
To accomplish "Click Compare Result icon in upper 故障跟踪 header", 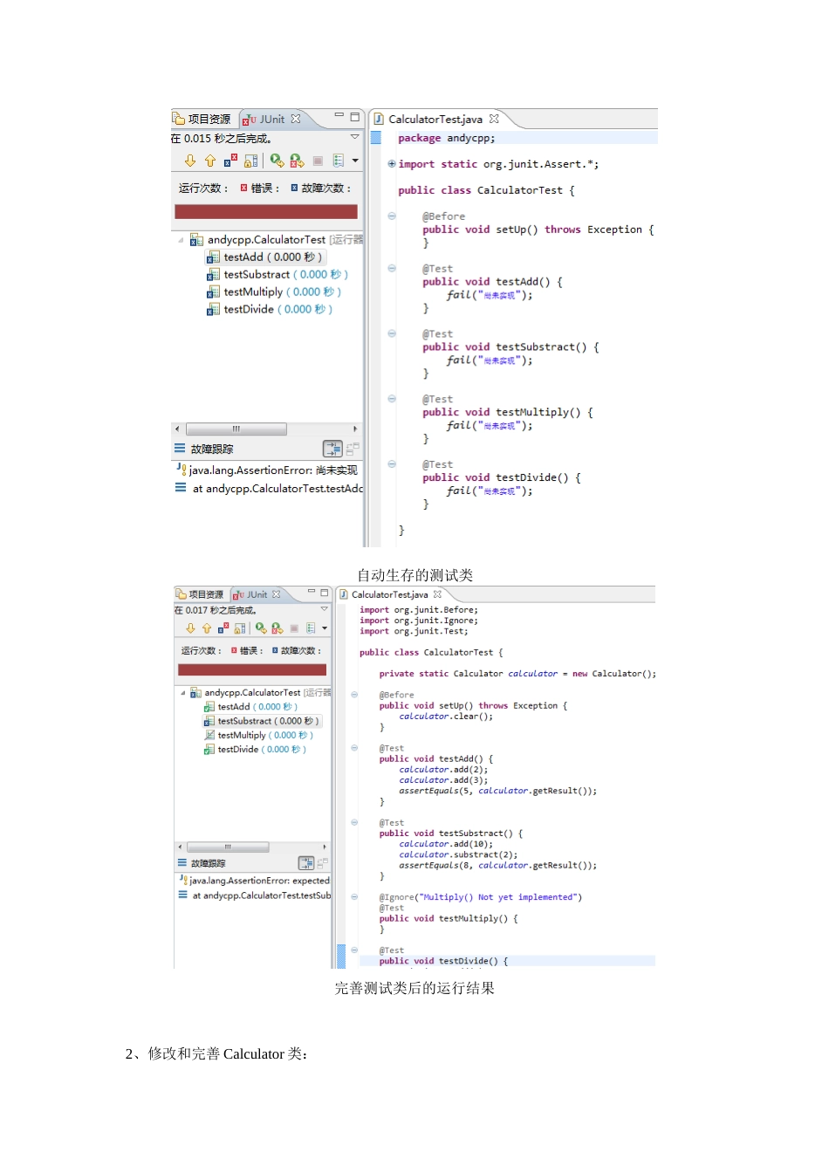I will pos(353,449).
